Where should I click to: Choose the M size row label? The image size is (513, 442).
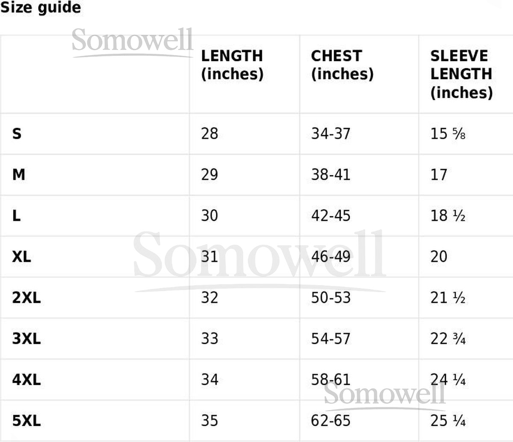click(19, 175)
